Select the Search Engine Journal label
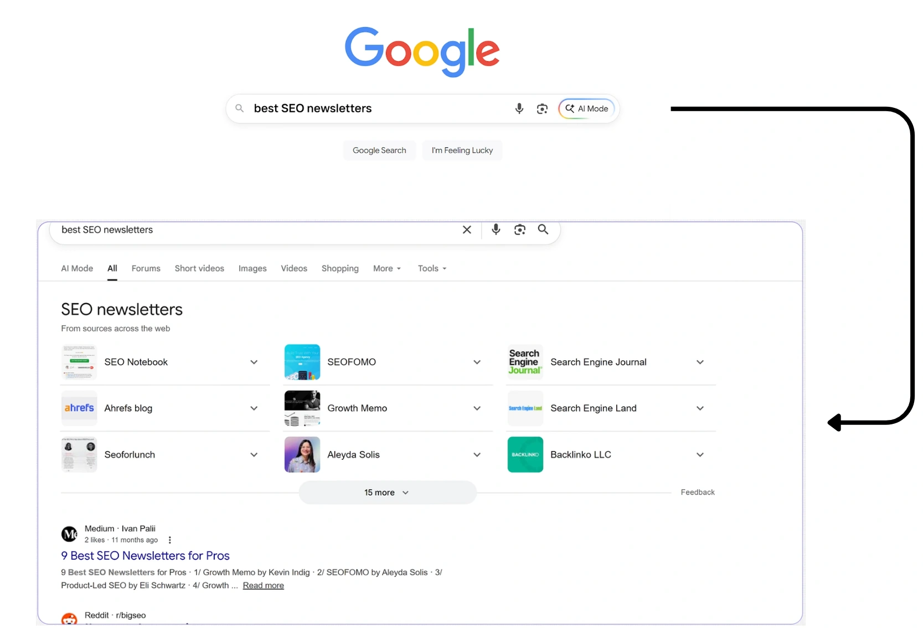The width and height of the screenshot is (923, 628). coord(599,362)
